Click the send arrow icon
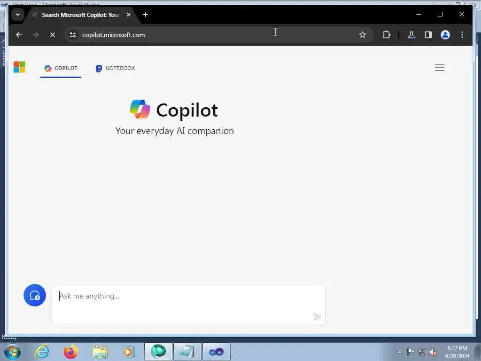 [x=317, y=317]
